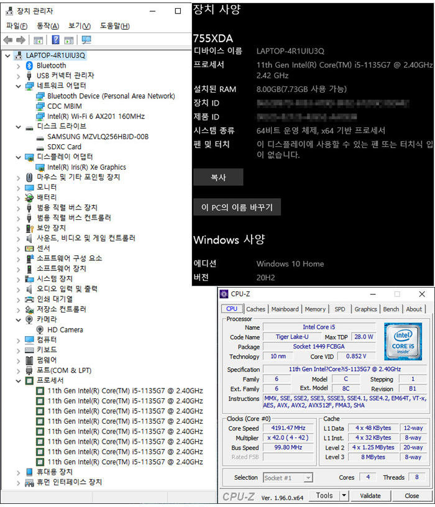This screenshot has width=435, height=507.
Task: Click the 이 PC의 이름 바꾸기 button
Action: click(x=237, y=207)
